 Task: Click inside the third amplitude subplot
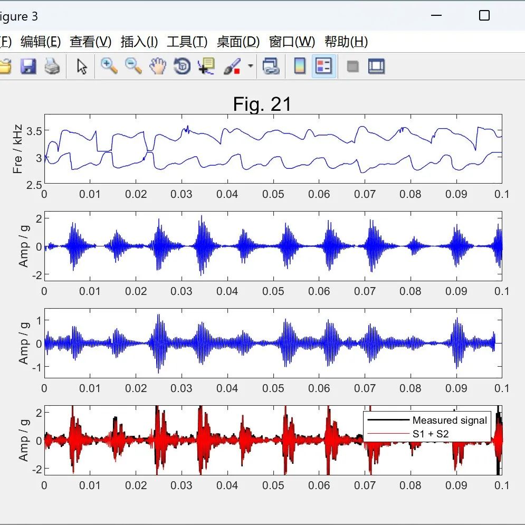click(x=273, y=343)
